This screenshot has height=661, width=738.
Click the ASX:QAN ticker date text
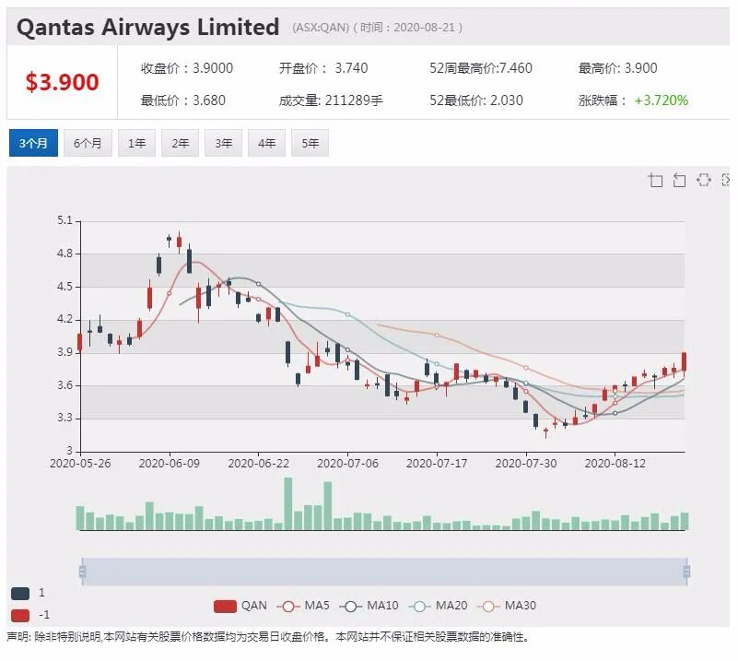(x=378, y=28)
